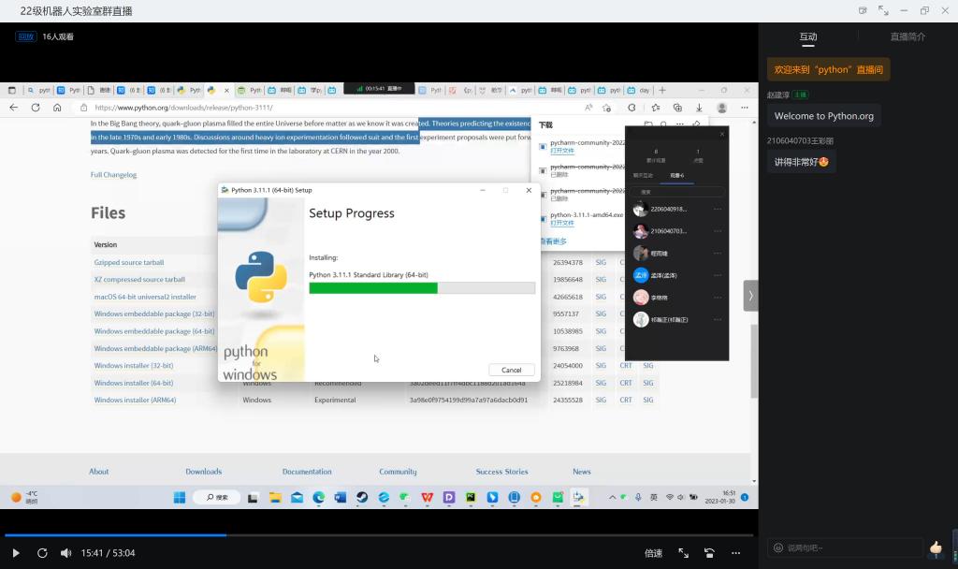Click the replay/refresh icon in player controls
The width and height of the screenshot is (958, 569).
(x=42, y=553)
